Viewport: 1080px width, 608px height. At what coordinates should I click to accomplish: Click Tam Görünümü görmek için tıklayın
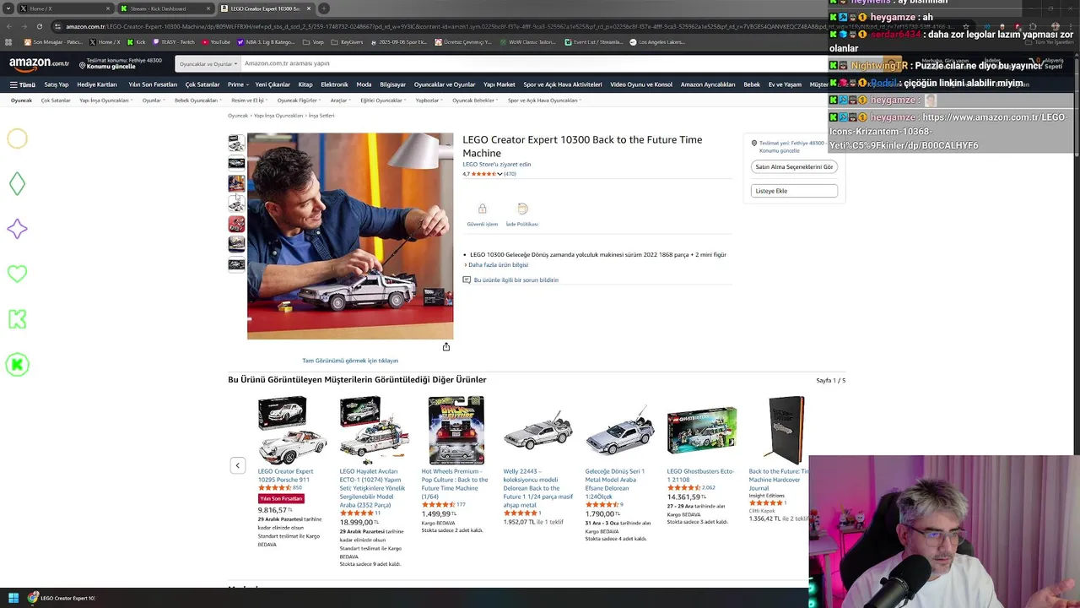tap(350, 361)
